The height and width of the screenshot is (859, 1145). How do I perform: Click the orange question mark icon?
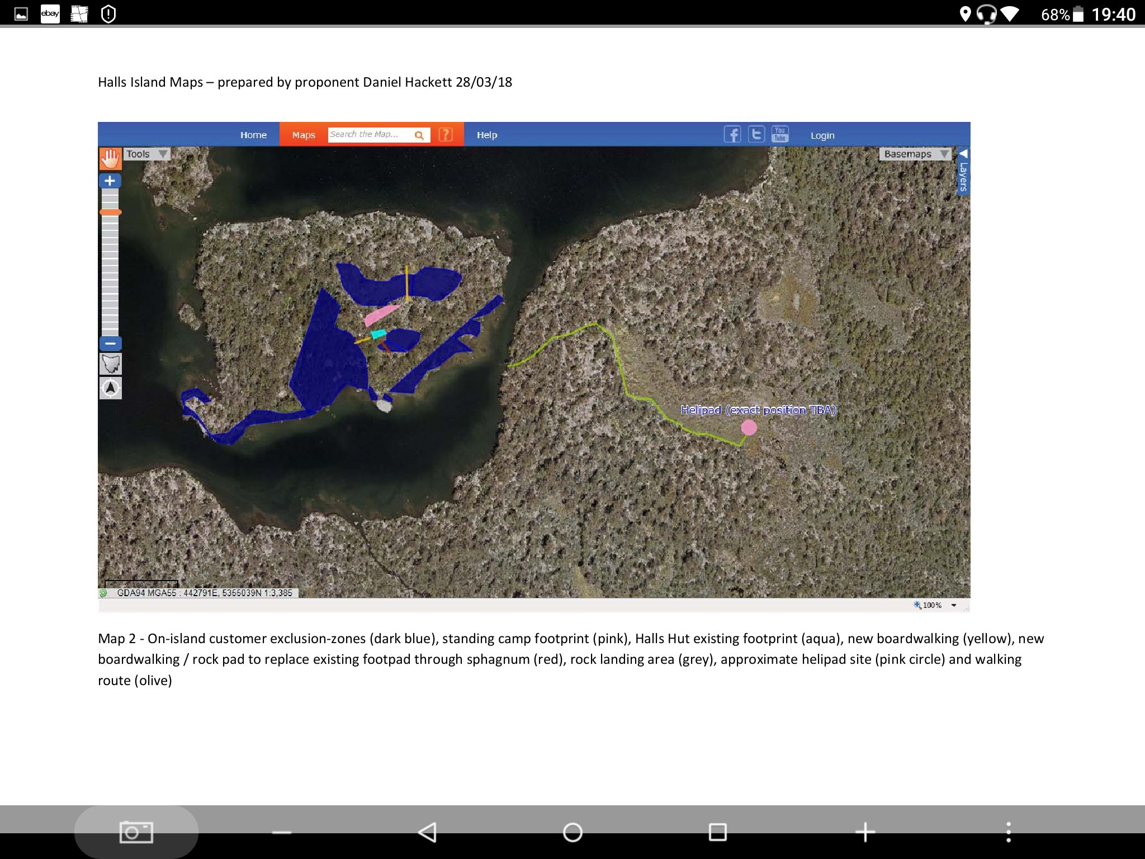(446, 135)
